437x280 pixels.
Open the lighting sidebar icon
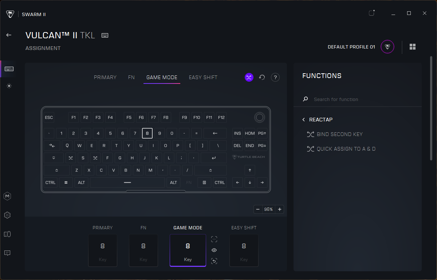tap(9, 86)
